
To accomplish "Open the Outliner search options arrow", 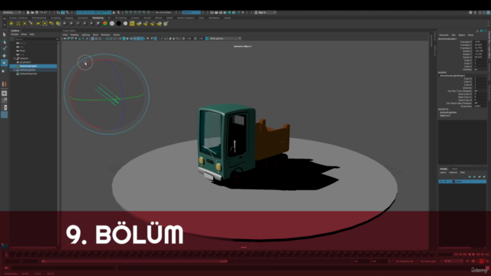I will [x=58, y=39].
